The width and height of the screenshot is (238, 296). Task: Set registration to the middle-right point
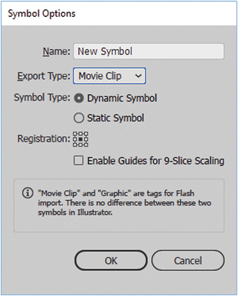click(86, 139)
